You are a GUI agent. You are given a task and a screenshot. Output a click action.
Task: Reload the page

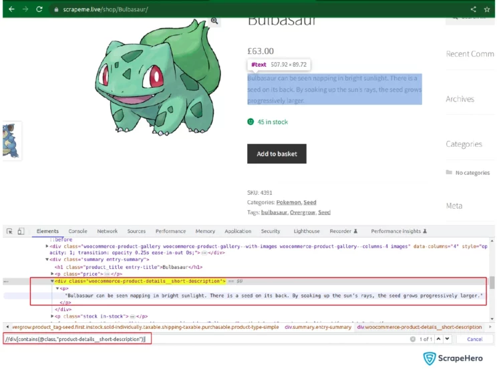click(x=39, y=9)
